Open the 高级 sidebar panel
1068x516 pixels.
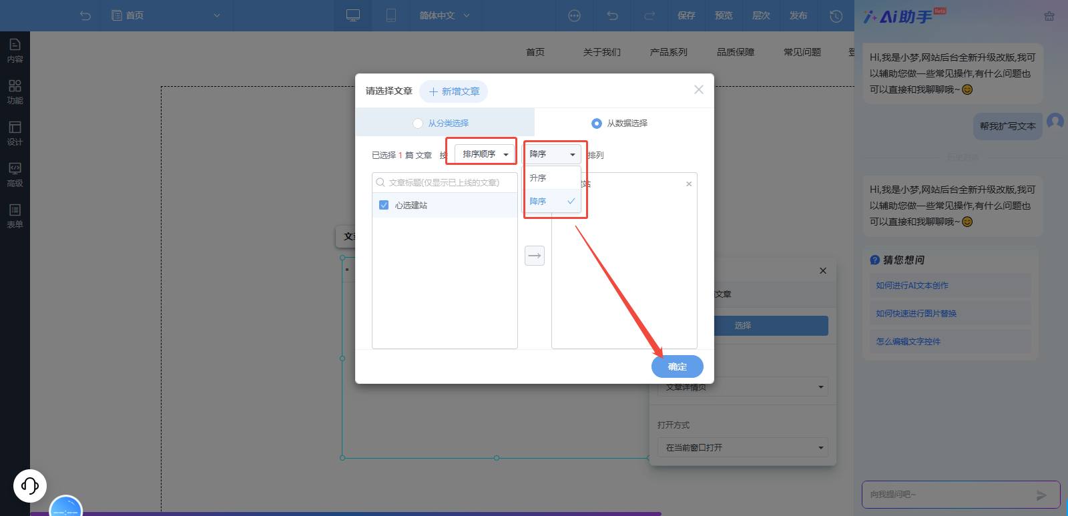point(15,175)
